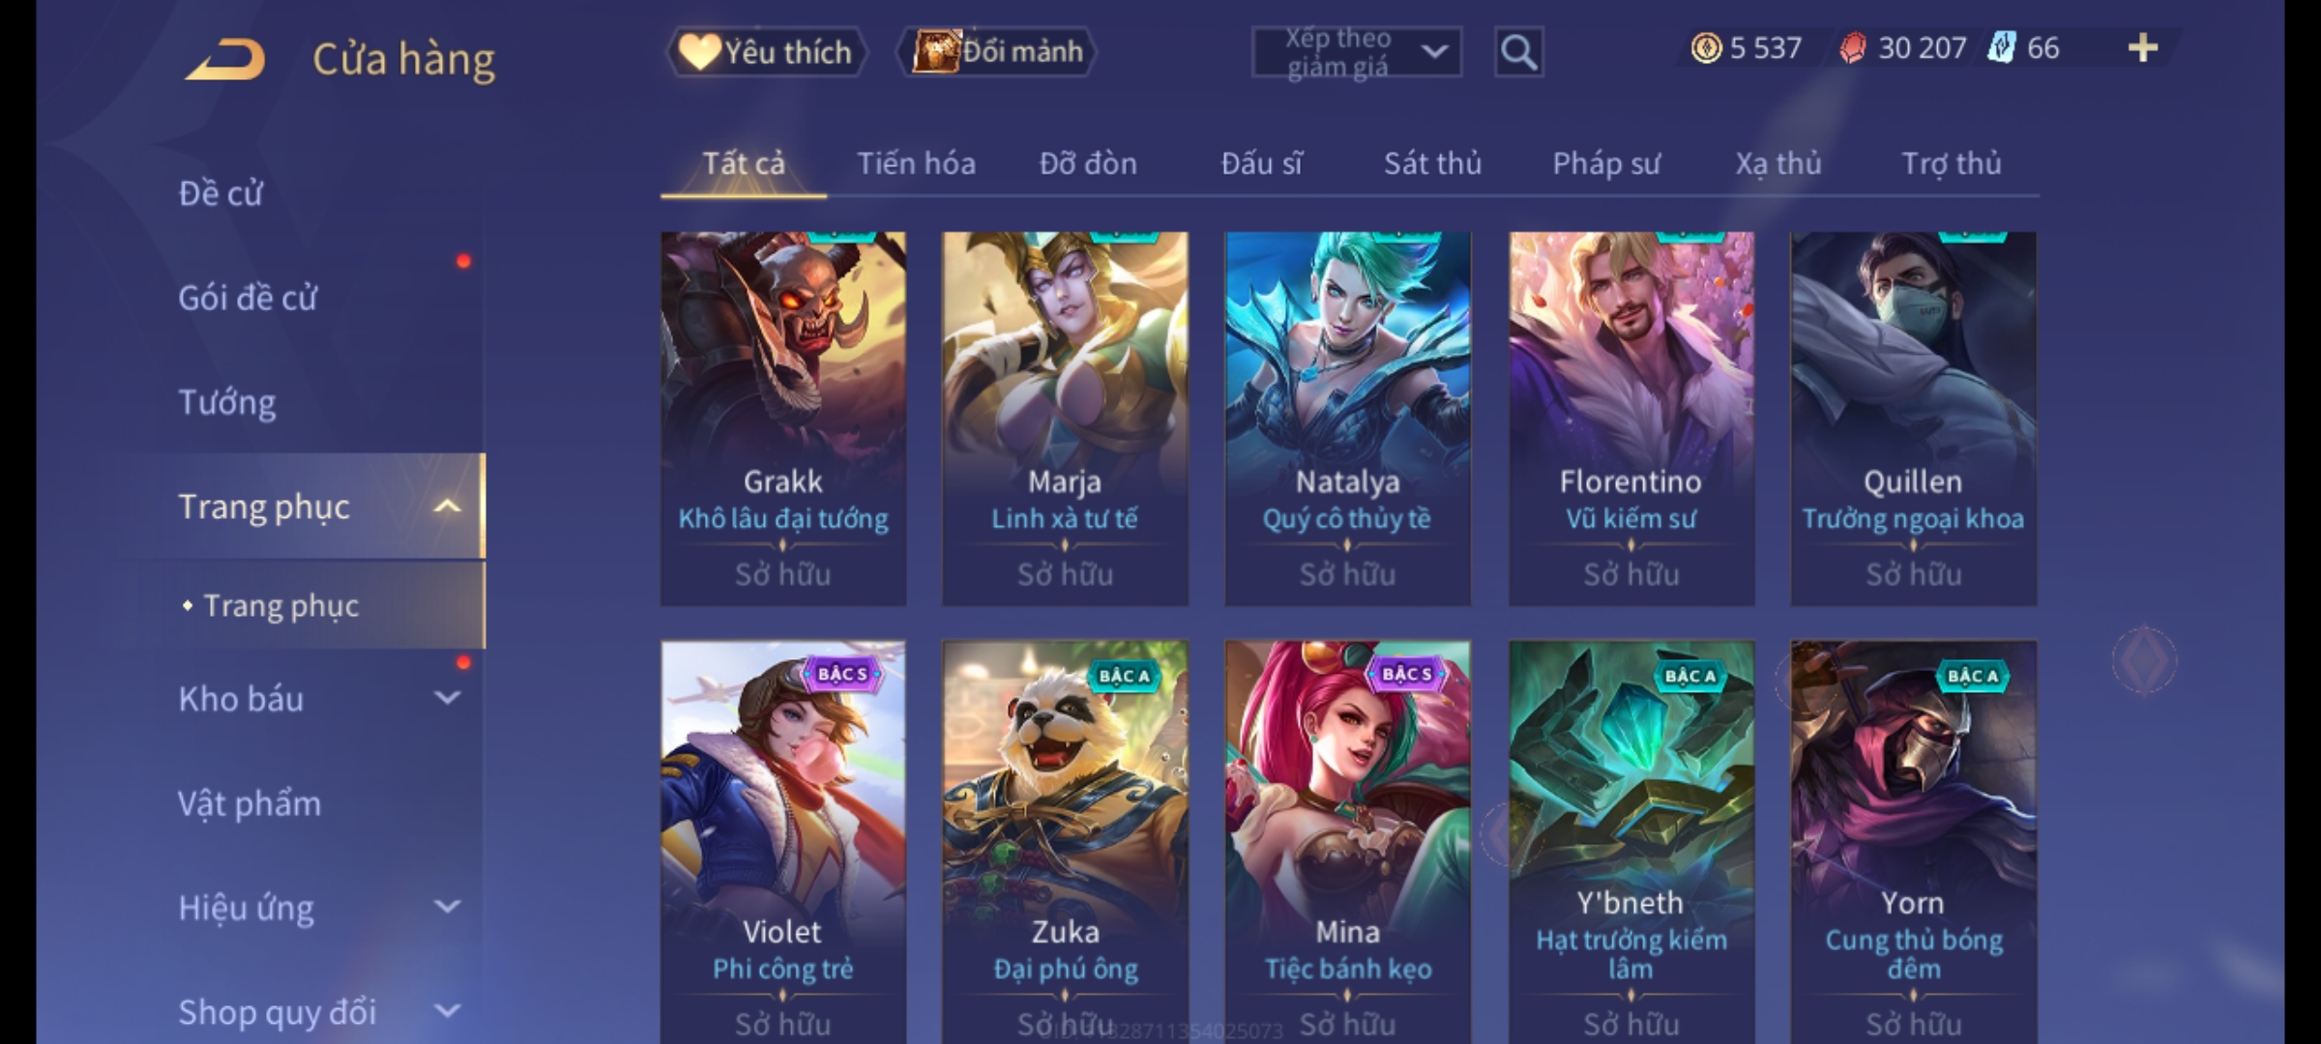
Task: Select Natalya Quý cô thủy tề skin
Action: (1347, 419)
